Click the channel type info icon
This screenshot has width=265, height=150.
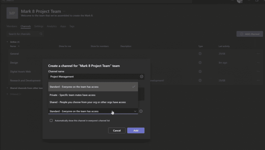click(141, 111)
